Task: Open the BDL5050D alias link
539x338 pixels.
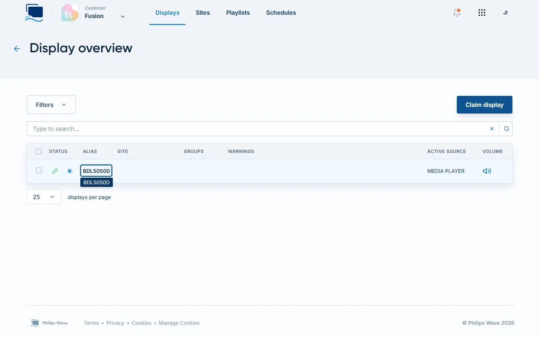Action: click(96, 171)
